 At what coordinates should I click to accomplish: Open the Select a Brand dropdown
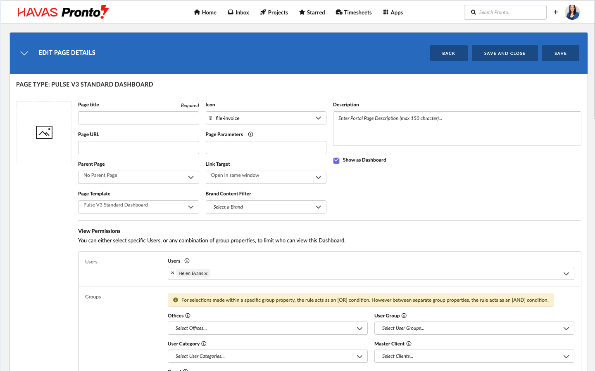pyautogui.click(x=266, y=207)
